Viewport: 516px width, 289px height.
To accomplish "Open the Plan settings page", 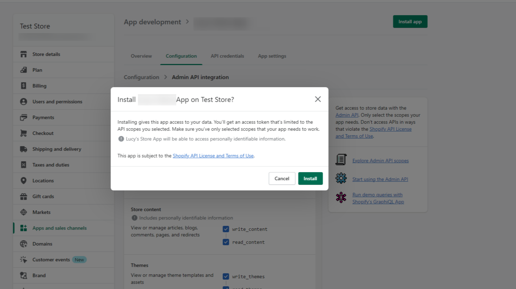I will (x=64, y=70).
